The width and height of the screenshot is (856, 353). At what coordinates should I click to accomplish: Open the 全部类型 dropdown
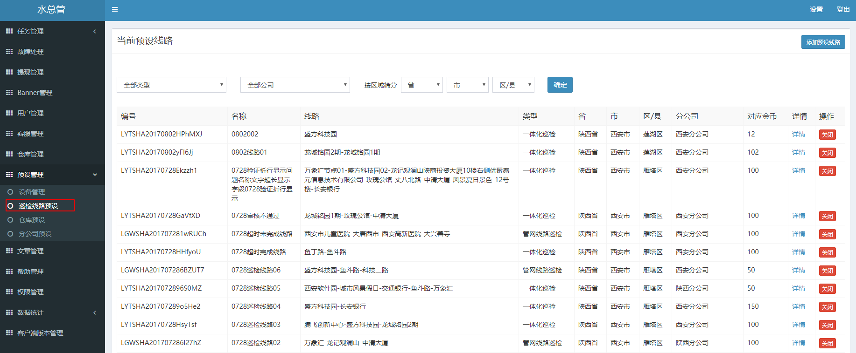pos(171,85)
